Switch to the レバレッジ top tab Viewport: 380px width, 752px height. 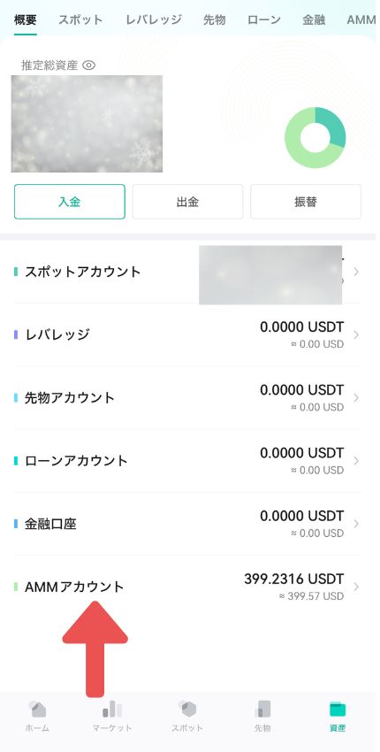154,19
